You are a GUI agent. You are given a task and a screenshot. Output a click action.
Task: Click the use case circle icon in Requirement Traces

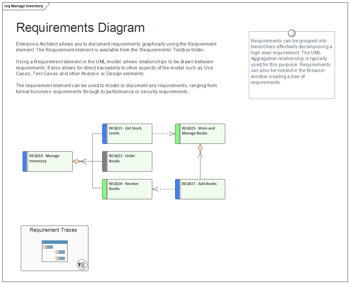[x=81, y=265]
